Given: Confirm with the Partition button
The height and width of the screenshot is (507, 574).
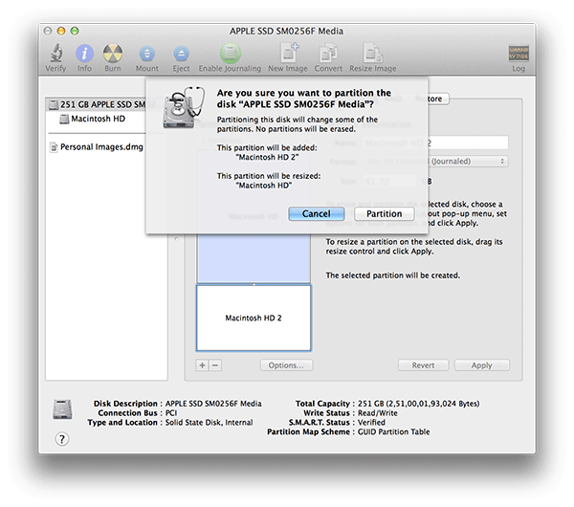Looking at the screenshot, I should 384,213.
